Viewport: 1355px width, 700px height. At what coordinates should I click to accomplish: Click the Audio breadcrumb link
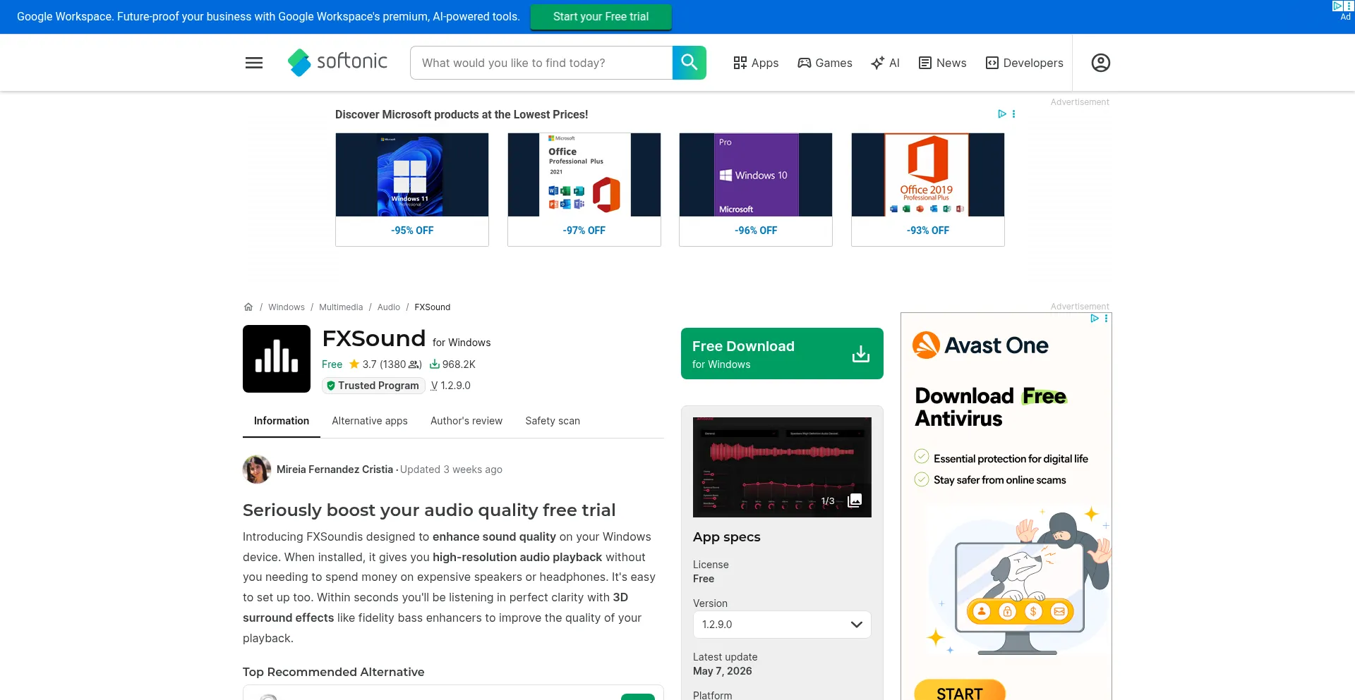(389, 307)
